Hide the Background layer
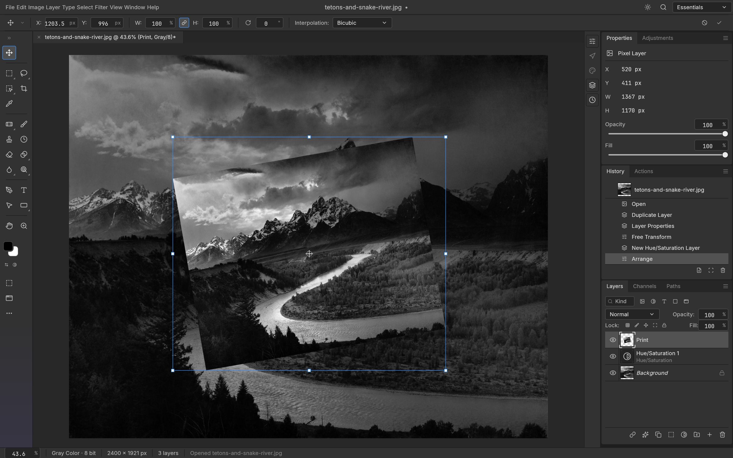Image resolution: width=733 pixels, height=458 pixels. tap(613, 373)
